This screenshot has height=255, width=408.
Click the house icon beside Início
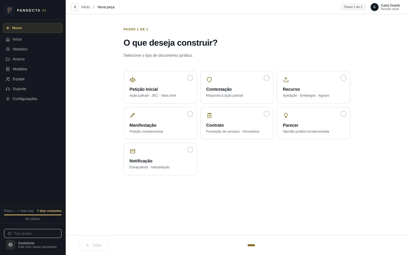click(8, 39)
